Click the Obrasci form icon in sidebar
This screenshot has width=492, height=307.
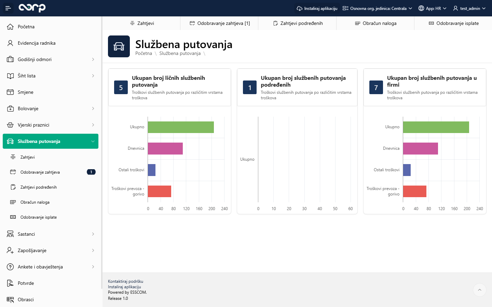pyautogui.click(x=10, y=299)
